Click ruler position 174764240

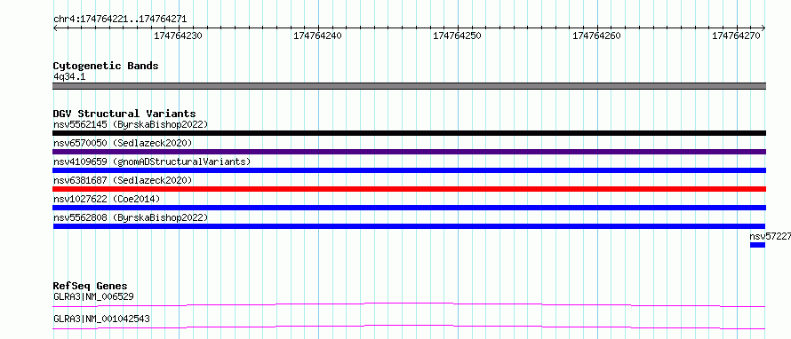(318, 35)
